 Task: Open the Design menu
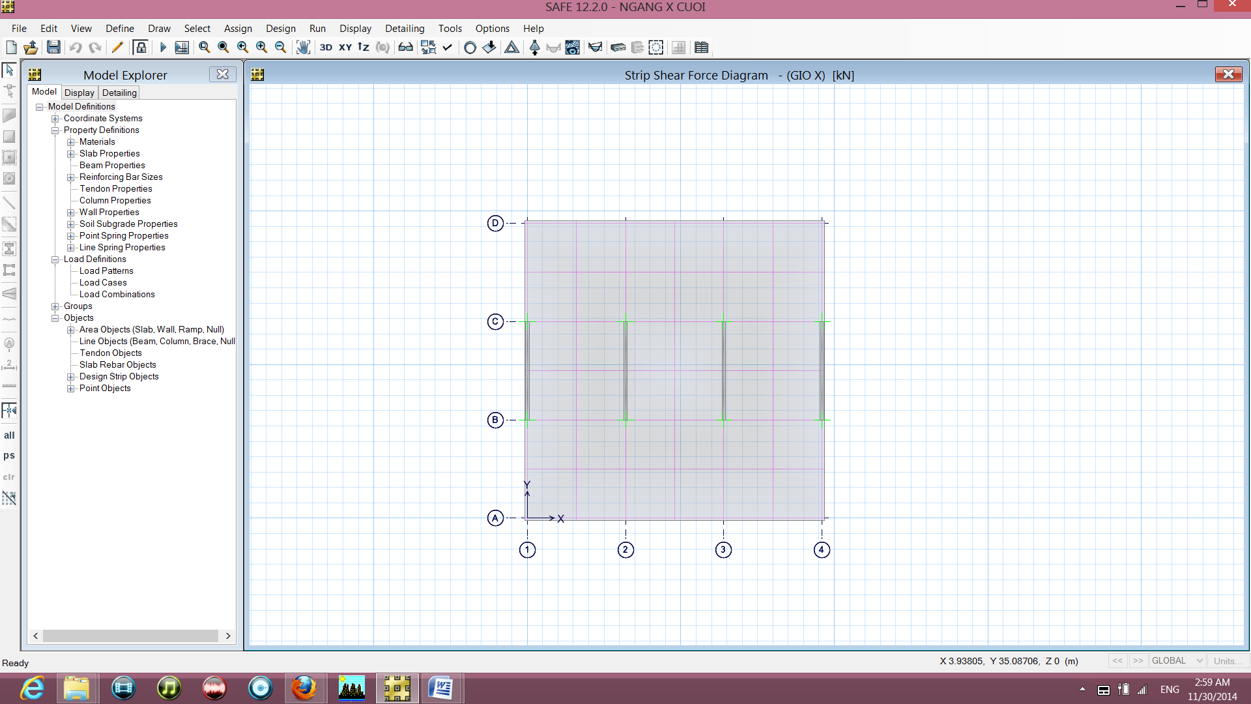(x=281, y=28)
